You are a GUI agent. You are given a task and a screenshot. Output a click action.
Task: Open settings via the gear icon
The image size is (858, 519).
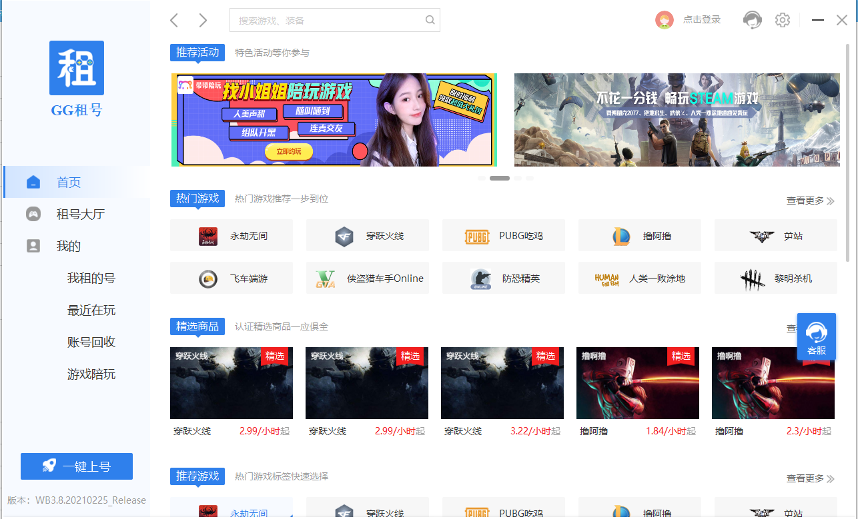tap(783, 20)
